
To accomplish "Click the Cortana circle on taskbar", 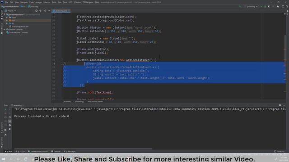I will pos(18,159).
